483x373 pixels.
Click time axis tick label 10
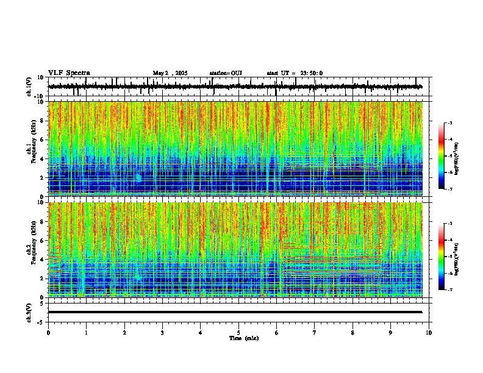tap(429, 333)
